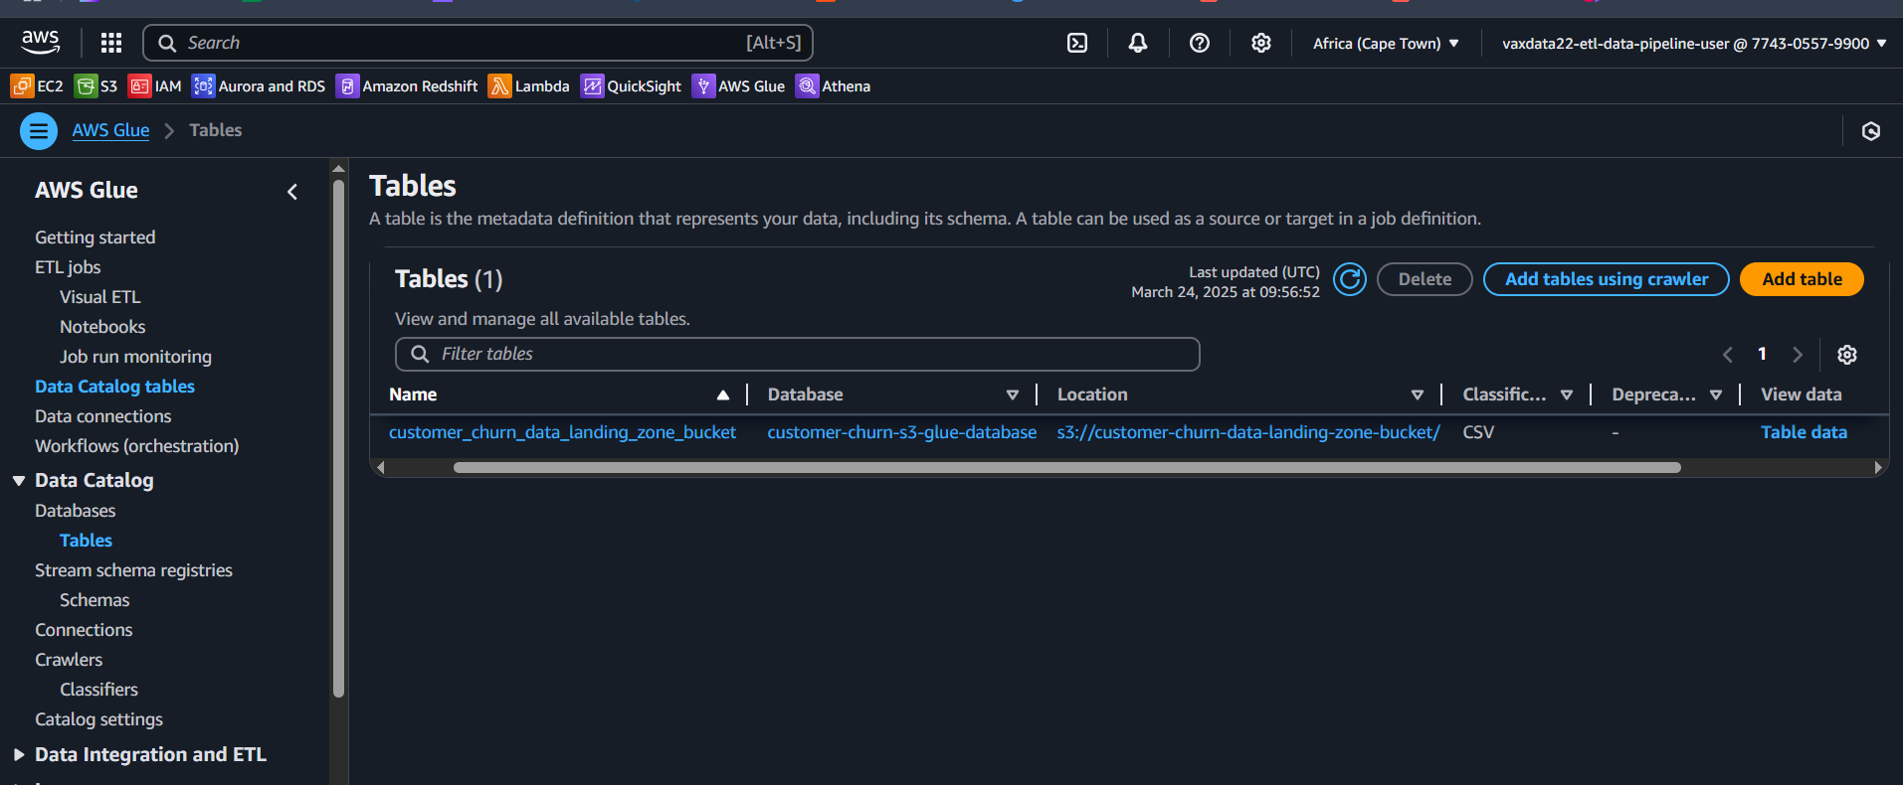Open the S3 shortcut
The image size is (1903, 785).
pyautogui.click(x=96, y=86)
